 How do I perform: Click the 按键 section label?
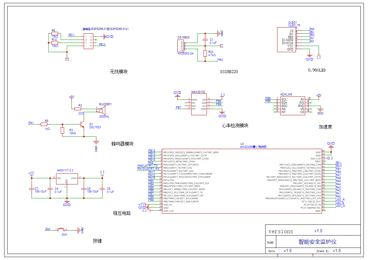[98, 241]
